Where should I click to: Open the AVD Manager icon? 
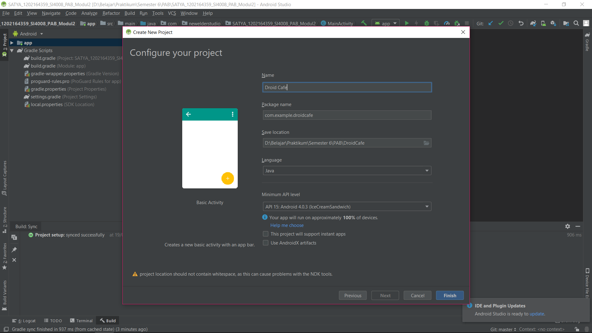pos(543,23)
